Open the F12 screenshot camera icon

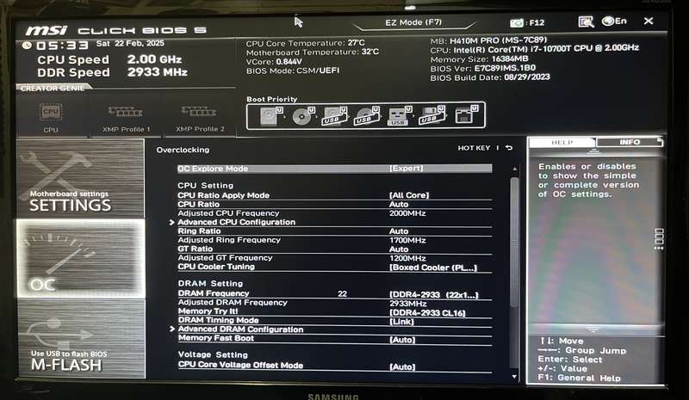click(517, 23)
